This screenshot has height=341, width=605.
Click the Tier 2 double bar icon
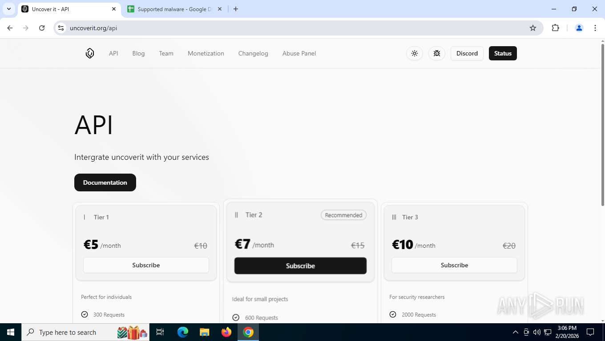click(237, 215)
